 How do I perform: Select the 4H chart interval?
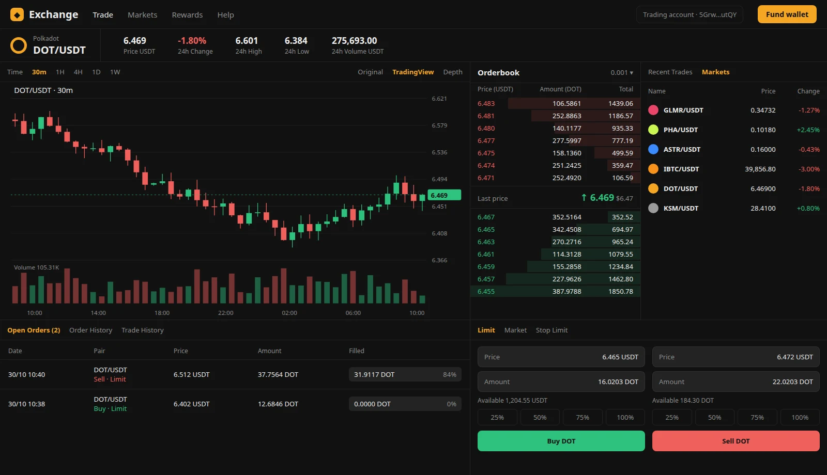point(78,72)
